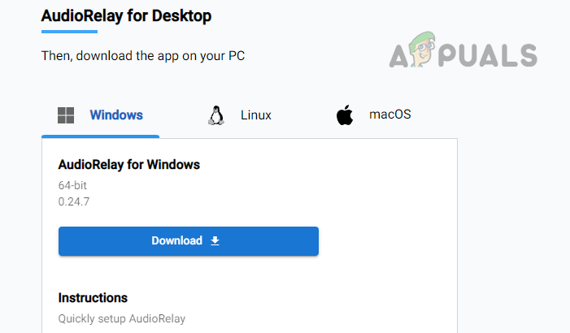The height and width of the screenshot is (333, 570).
Task: Click the AudioRelay for Windows title
Action: [129, 165]
